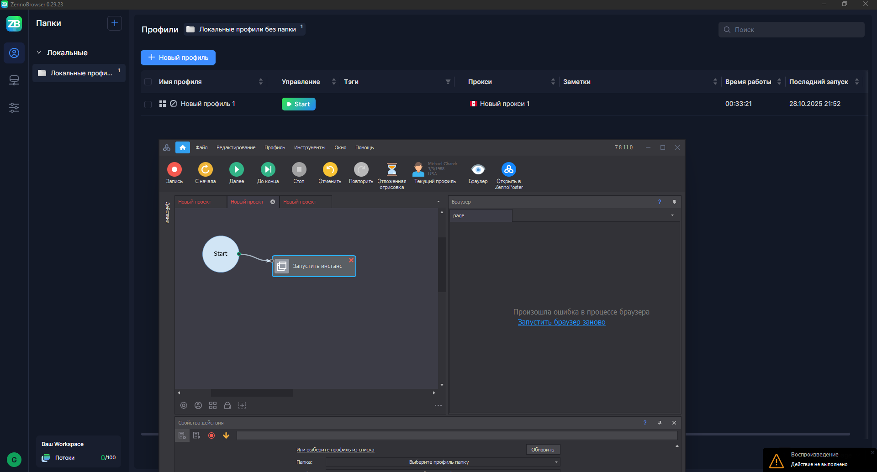Click the Отменить undo icon
Image resolution: width=877 pixels, height=472 pixels.
(x=330, y=169)
